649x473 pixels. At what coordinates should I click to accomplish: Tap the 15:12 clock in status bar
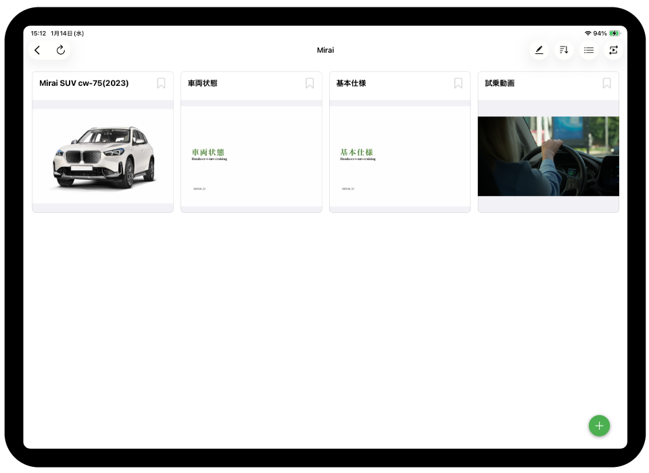38,33
